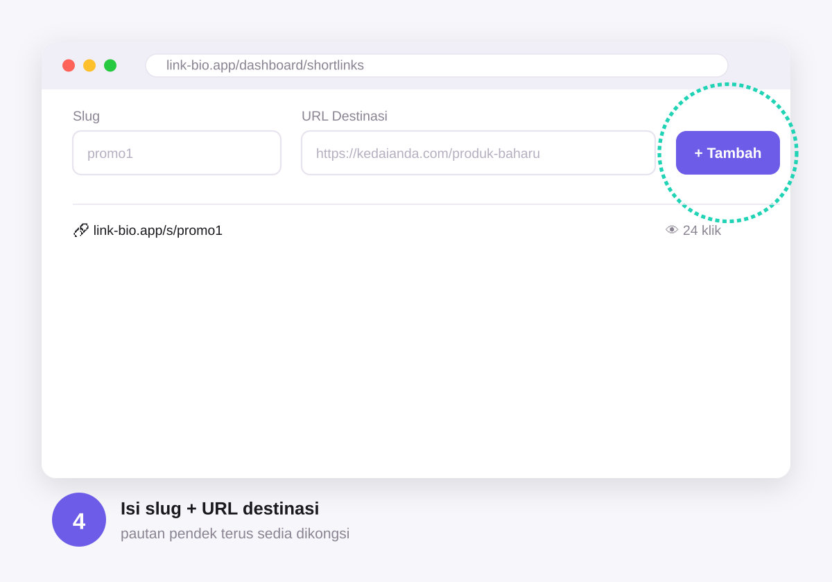
Task: Focus the Slug input field
Action: click(x=177, y=153)
